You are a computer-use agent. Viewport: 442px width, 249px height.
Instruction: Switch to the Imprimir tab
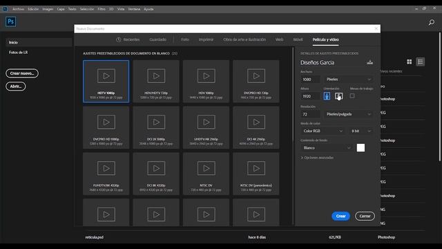[206, 39]
